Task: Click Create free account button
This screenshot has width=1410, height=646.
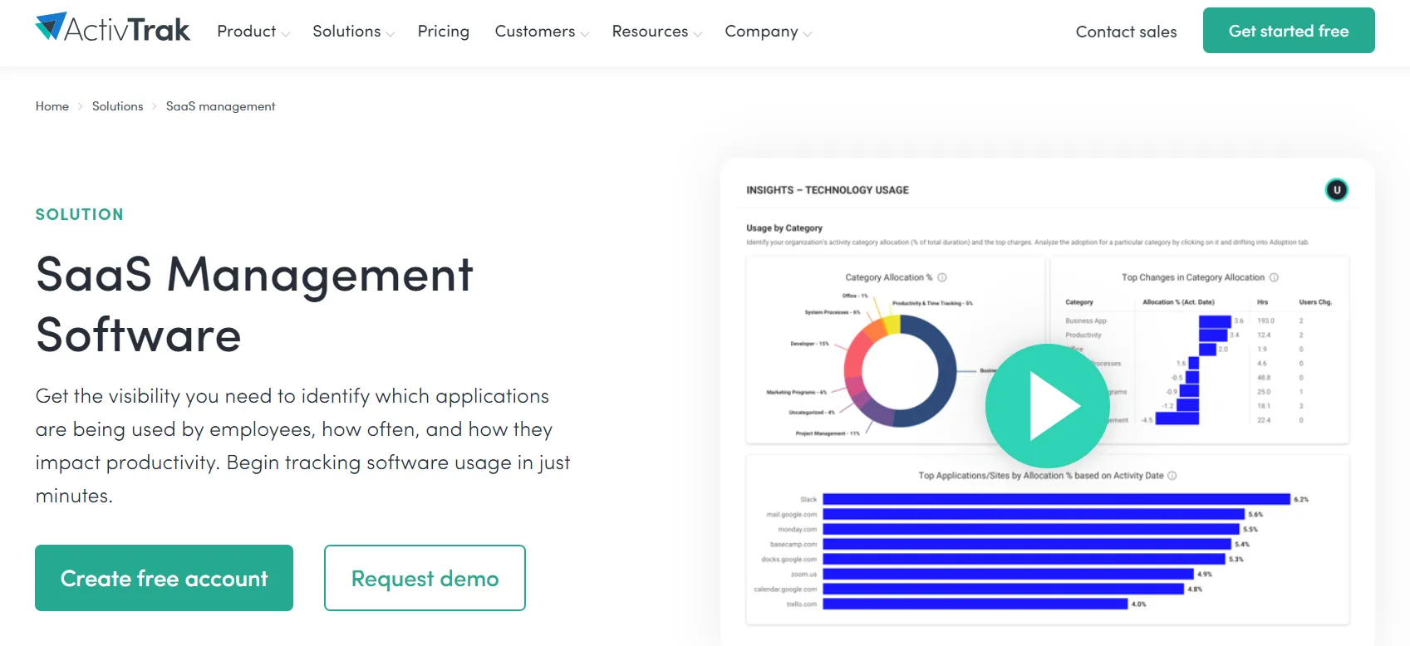Action: point(164,578)
